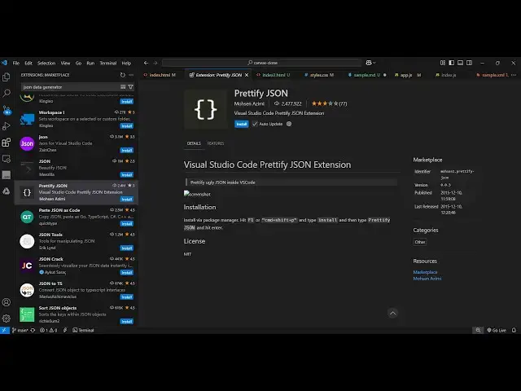Click the scroll-to-top chevron button
521x391 pixels.
click(392, 313)
